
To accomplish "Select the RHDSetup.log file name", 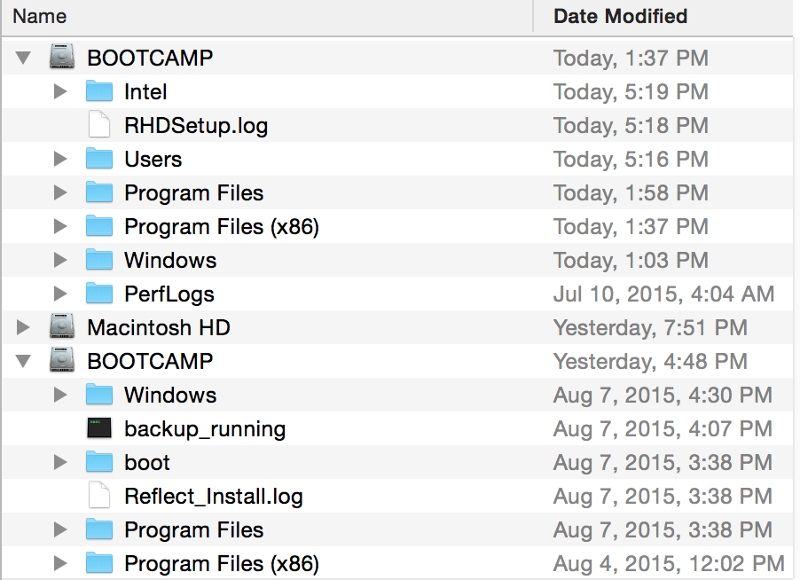I will point(196,125).
